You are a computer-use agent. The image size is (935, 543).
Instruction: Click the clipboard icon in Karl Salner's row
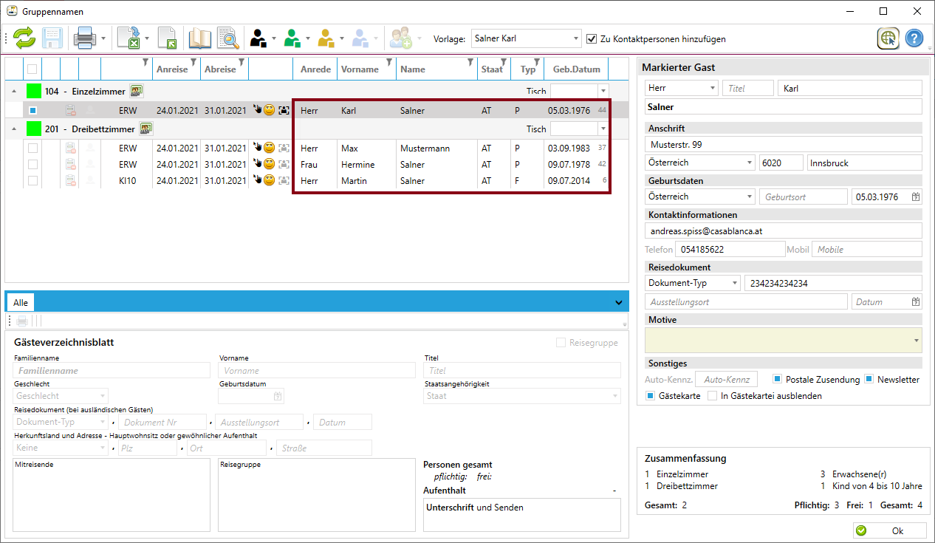pos(71,111)
